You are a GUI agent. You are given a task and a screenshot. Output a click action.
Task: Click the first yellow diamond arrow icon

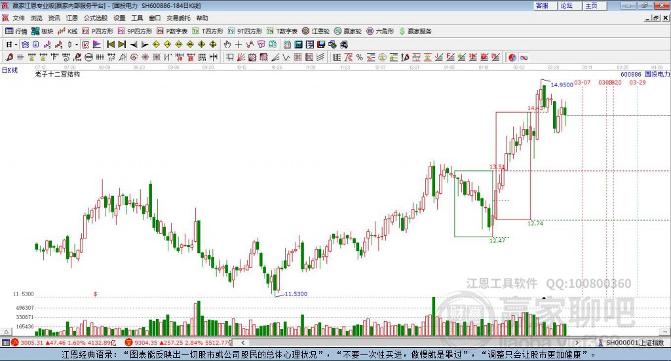(x=156, y=45)
